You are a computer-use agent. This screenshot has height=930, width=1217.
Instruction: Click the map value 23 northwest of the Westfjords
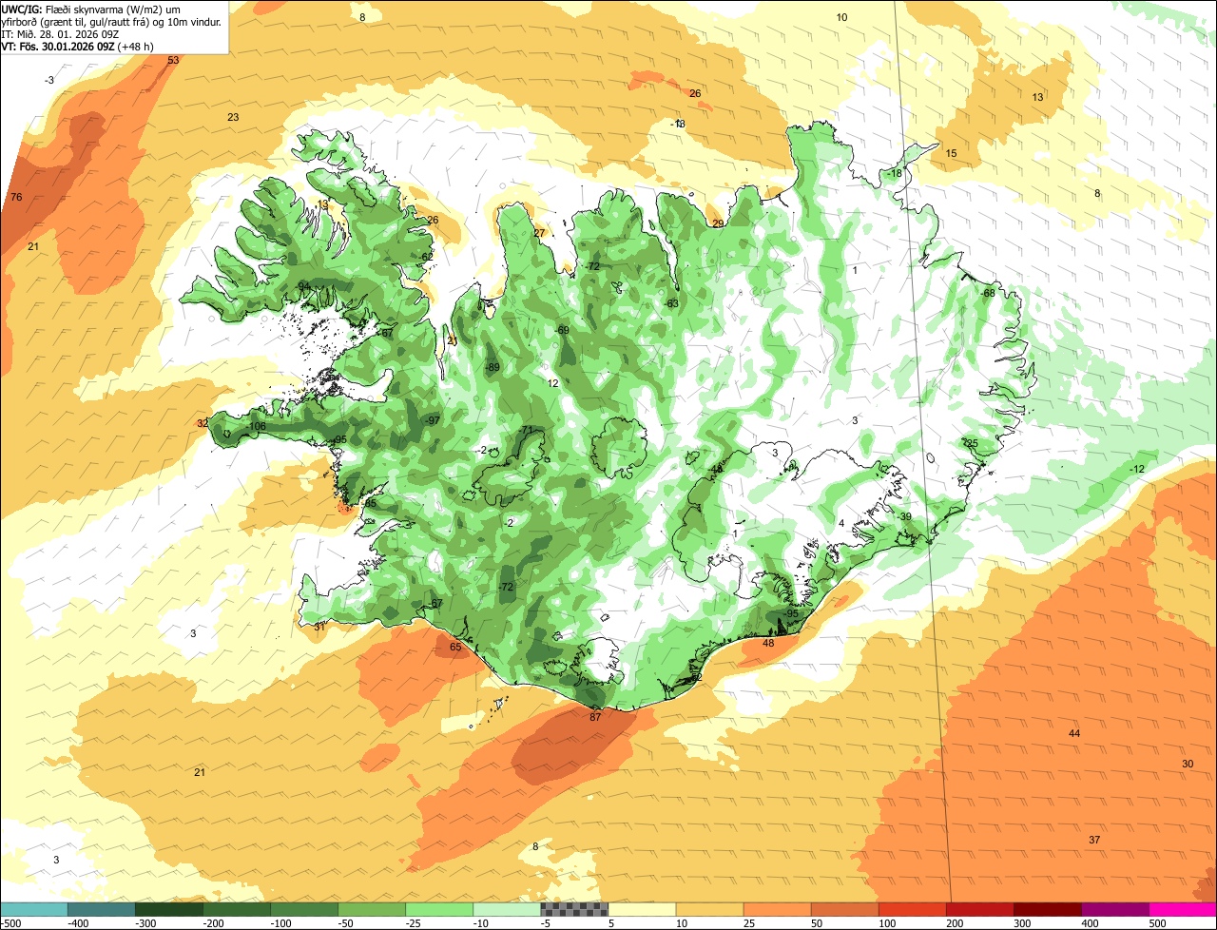pyautogui.click(x=233, y=117)
